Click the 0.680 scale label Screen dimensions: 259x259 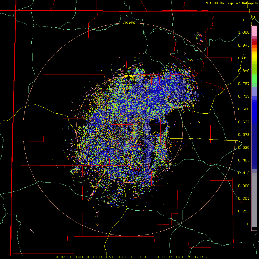tap(244, 109)
